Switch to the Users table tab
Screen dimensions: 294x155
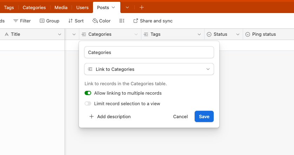click(x=82, y=7)
